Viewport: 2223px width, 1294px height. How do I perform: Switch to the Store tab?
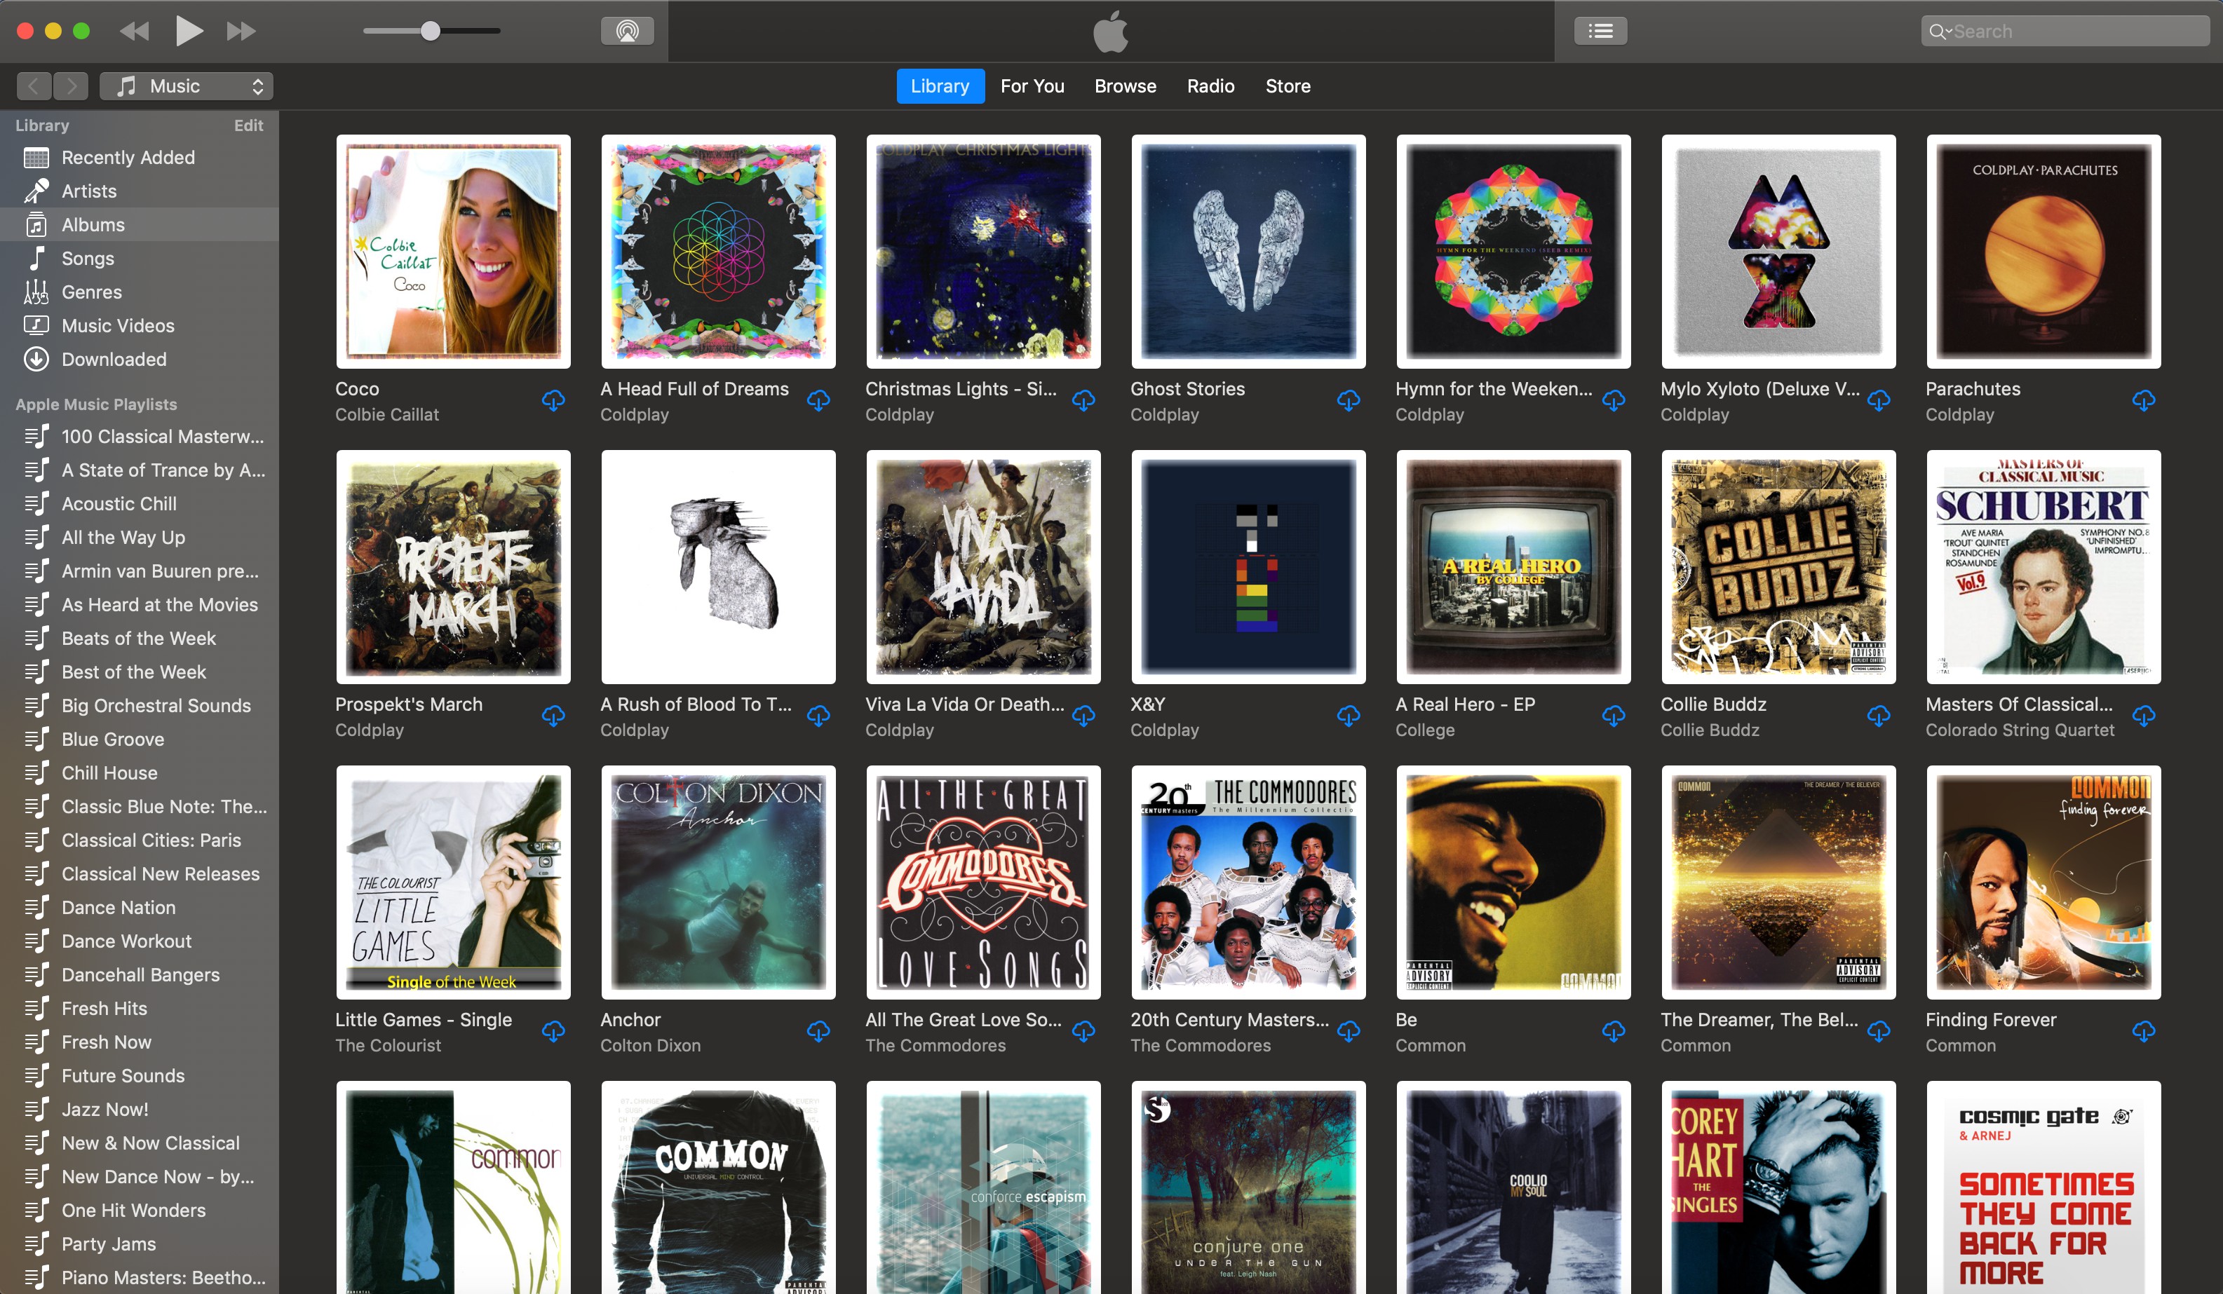(x=1288, y=86)
